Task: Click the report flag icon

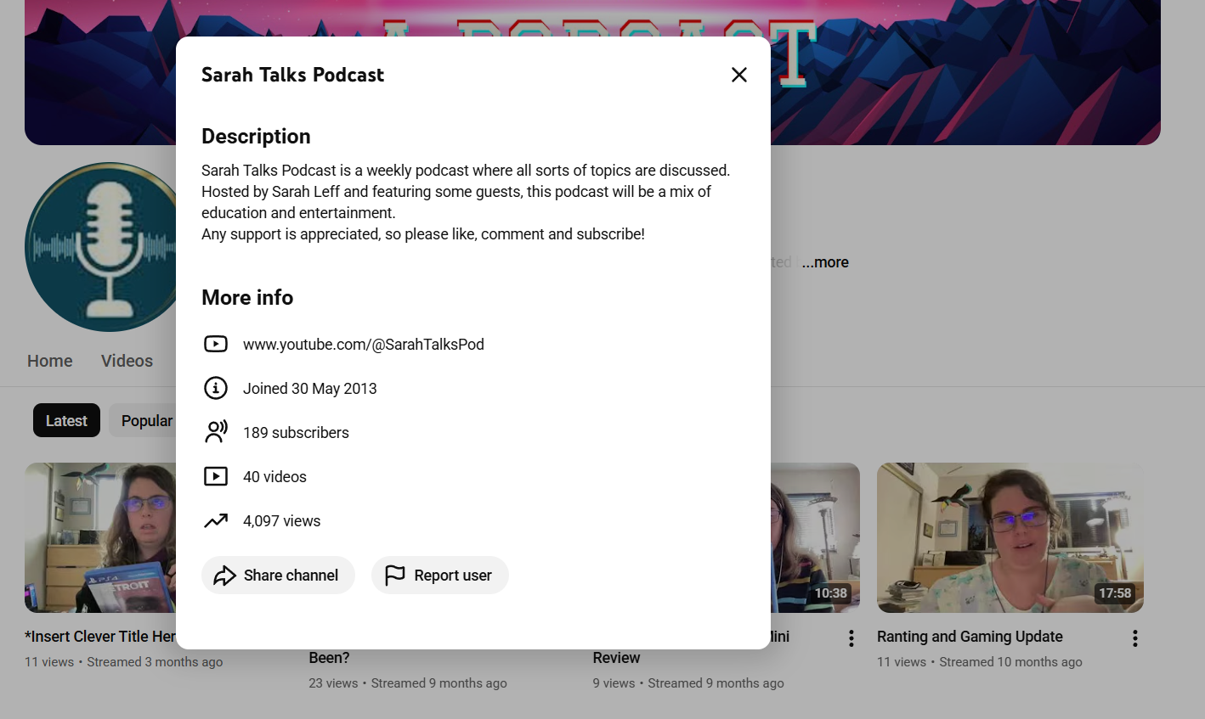Action: click(394, 576)
